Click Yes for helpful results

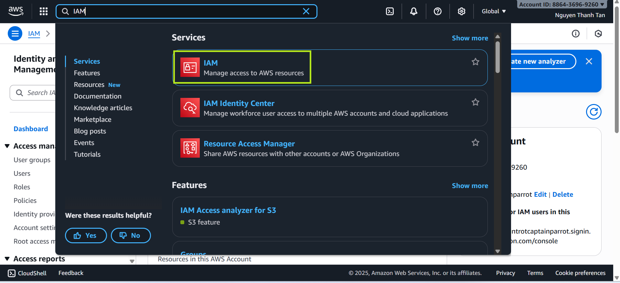click(86, 236)
